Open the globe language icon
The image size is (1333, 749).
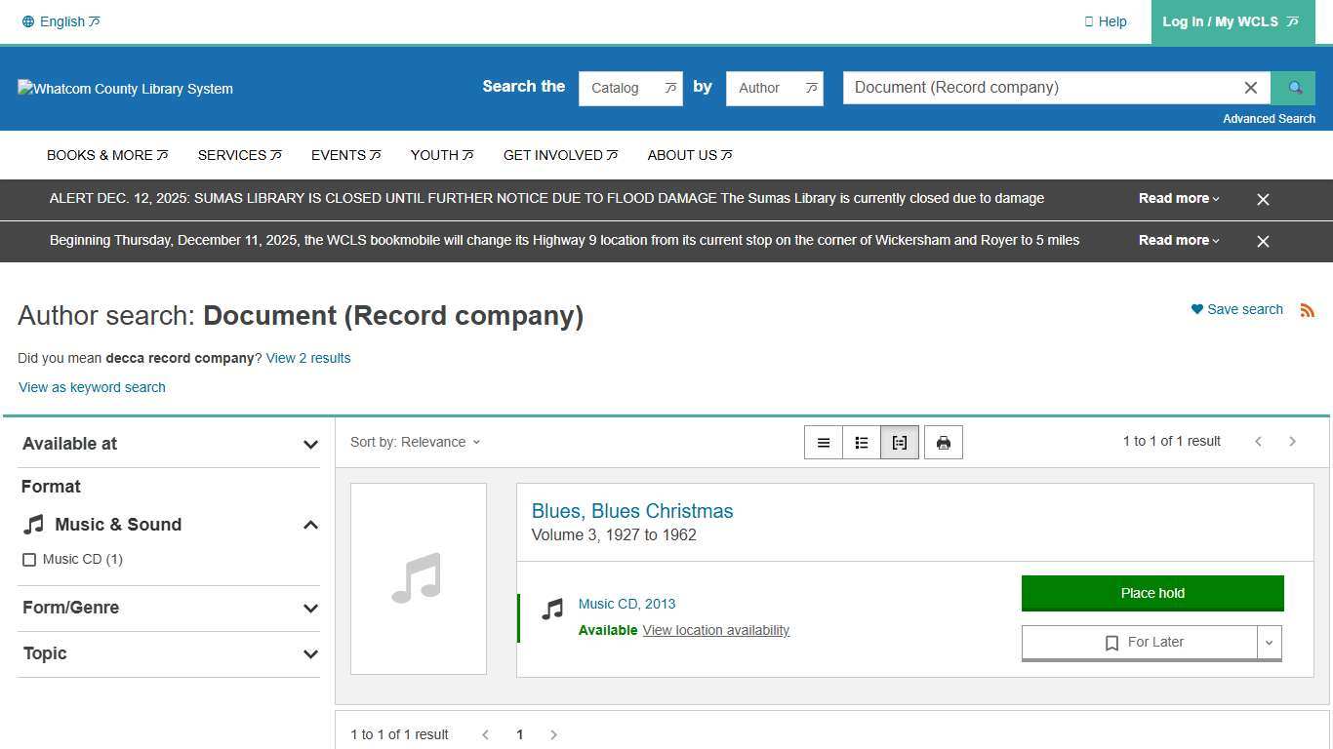tap(28, 20)
